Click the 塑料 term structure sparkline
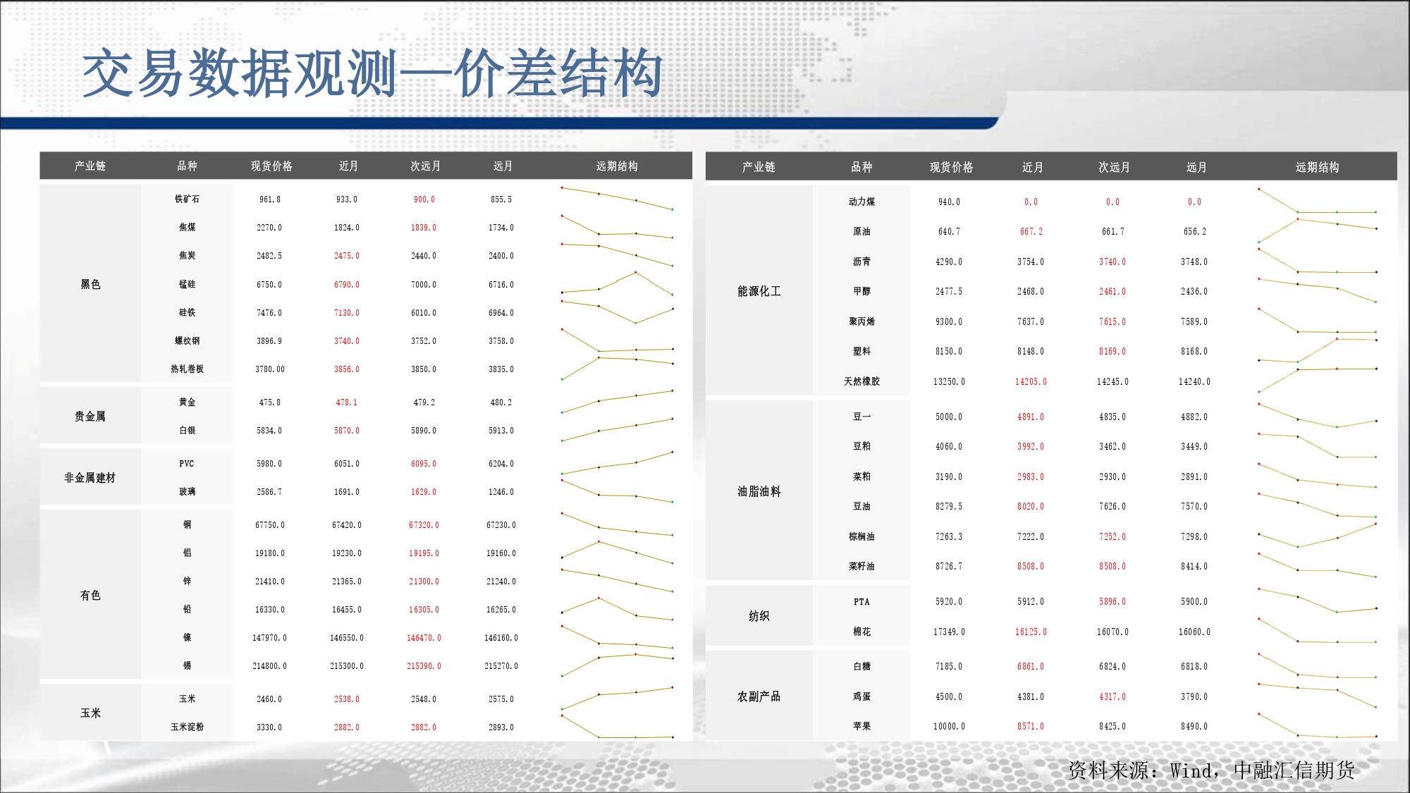The height and width of the screenshot is (793, 1410). [1317, 350]
